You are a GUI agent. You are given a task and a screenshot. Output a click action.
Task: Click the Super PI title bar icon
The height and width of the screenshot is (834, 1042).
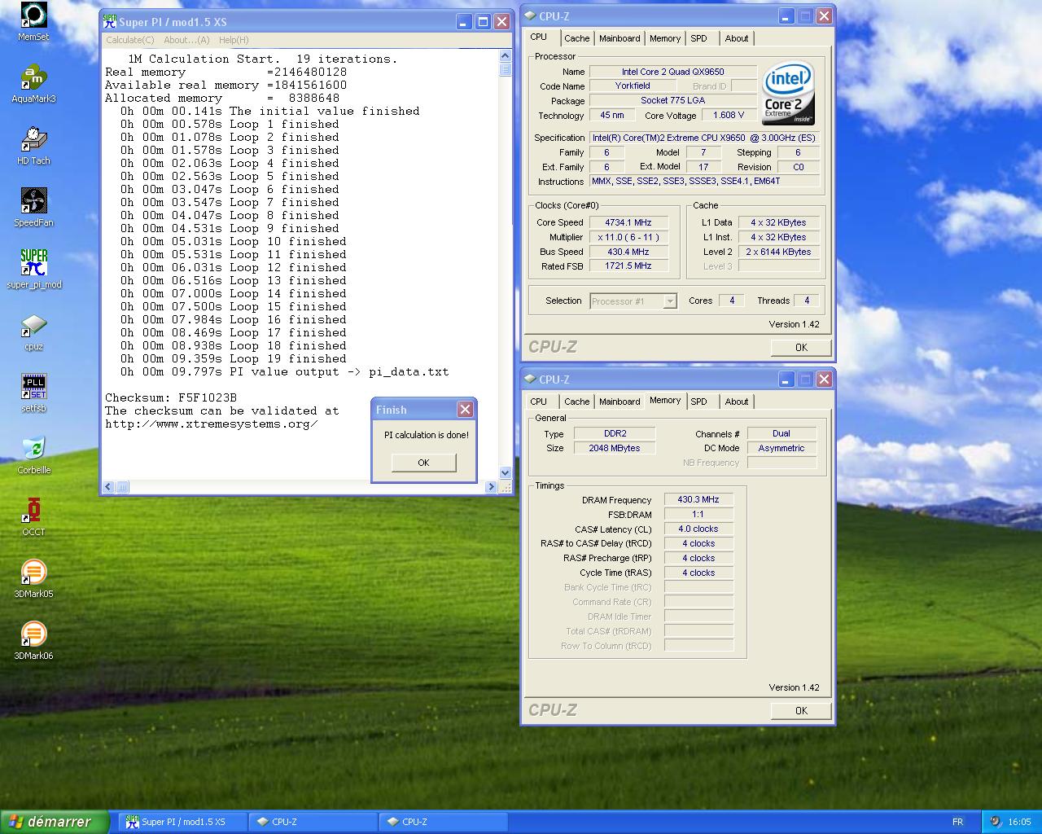click(x=110, y=22)
